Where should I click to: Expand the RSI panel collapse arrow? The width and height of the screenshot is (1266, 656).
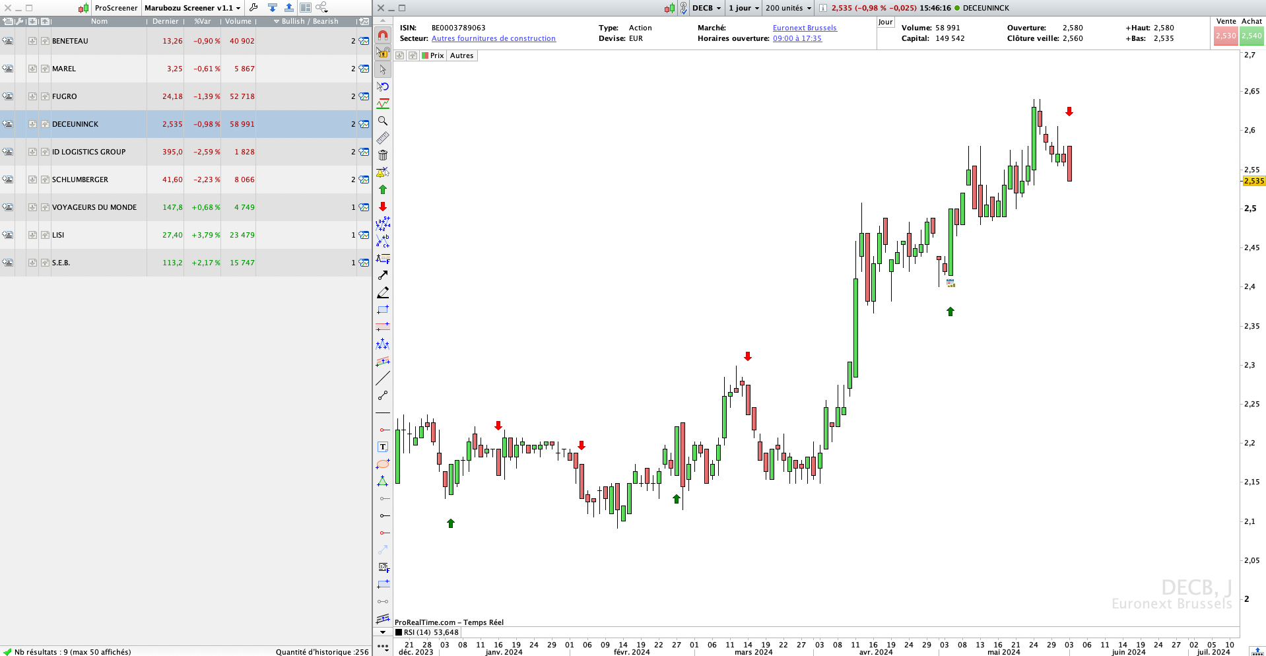pyautogui.click(x=383, y=632)
